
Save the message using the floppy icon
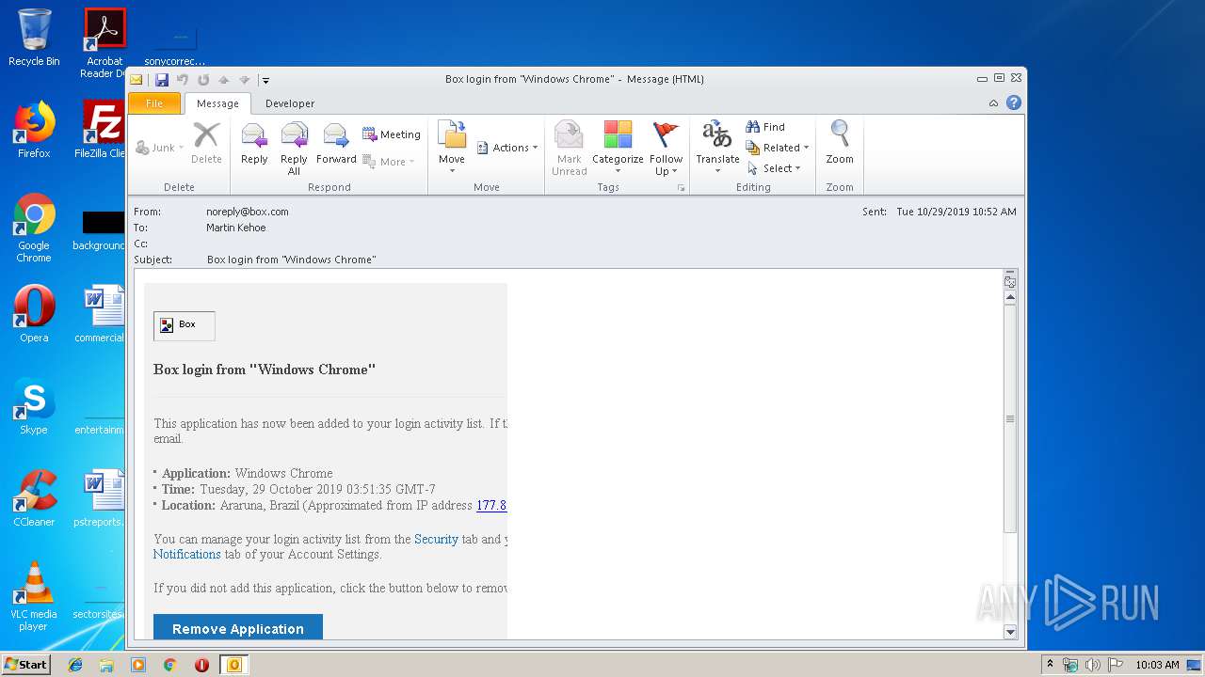point(162,80)
